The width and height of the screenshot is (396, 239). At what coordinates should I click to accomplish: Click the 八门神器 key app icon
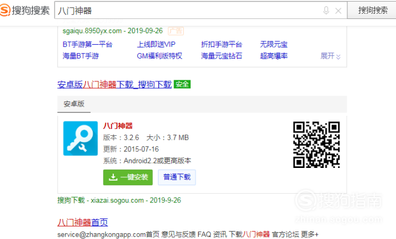pyautogui.click(x=80, y=138)
